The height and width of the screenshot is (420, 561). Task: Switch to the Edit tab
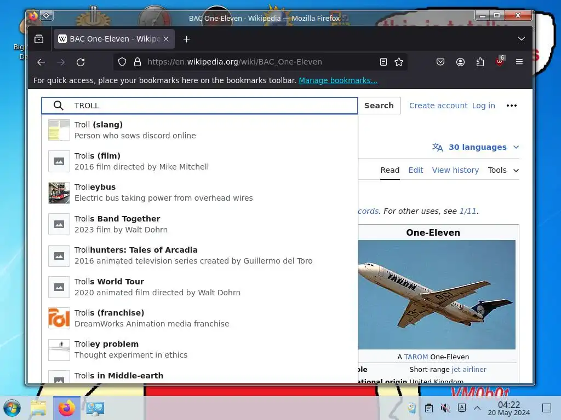pyautogui.click(x=416, y=171)
